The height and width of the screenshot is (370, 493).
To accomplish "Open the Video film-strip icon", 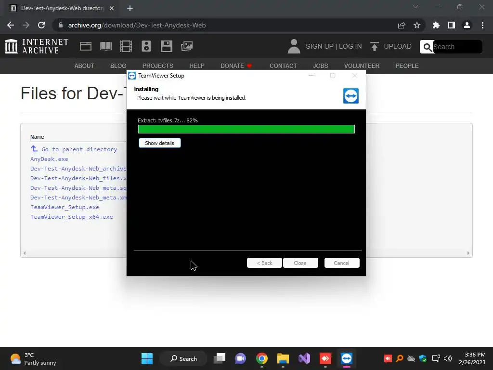I will pos(126,46).
